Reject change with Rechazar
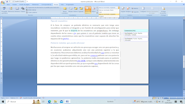 [x=128, y=10]
